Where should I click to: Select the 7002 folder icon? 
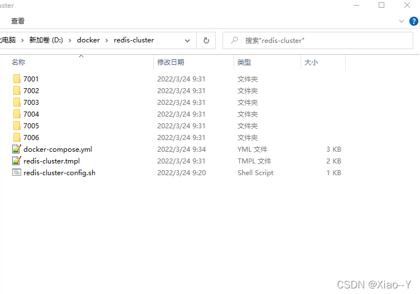tap(16, 91)
